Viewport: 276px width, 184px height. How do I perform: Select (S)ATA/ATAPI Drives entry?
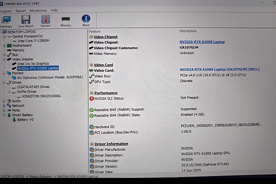(x=33, y=87)
